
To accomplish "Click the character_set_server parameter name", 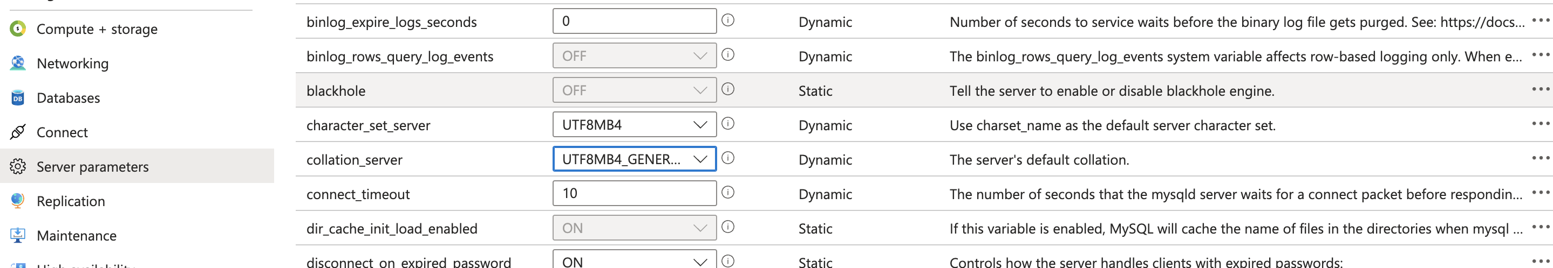I will [369, 125].
